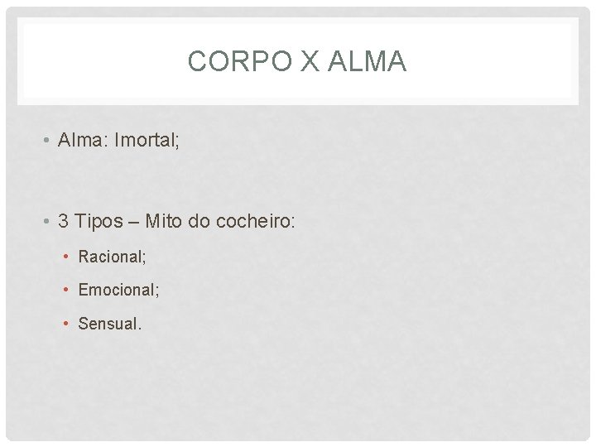Click the red bullet before Racional
This screenshot has height=447, width=596.
65,257
